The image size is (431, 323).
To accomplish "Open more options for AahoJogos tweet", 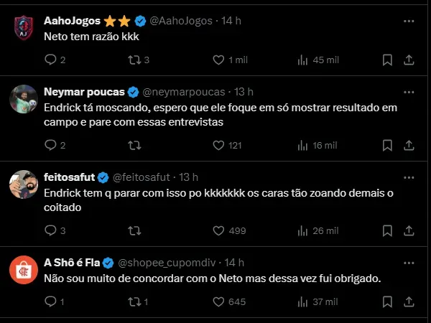I will coord(409,21).
